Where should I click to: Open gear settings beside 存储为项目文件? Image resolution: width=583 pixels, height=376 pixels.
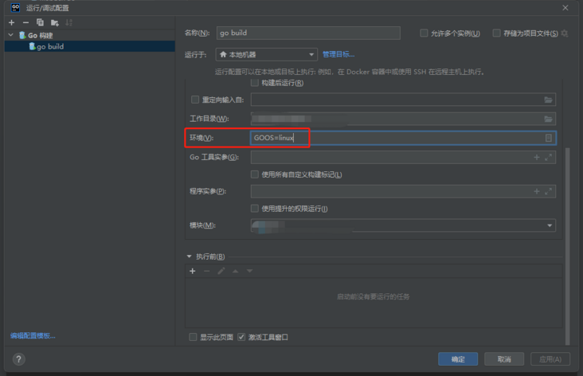[565, 33]
